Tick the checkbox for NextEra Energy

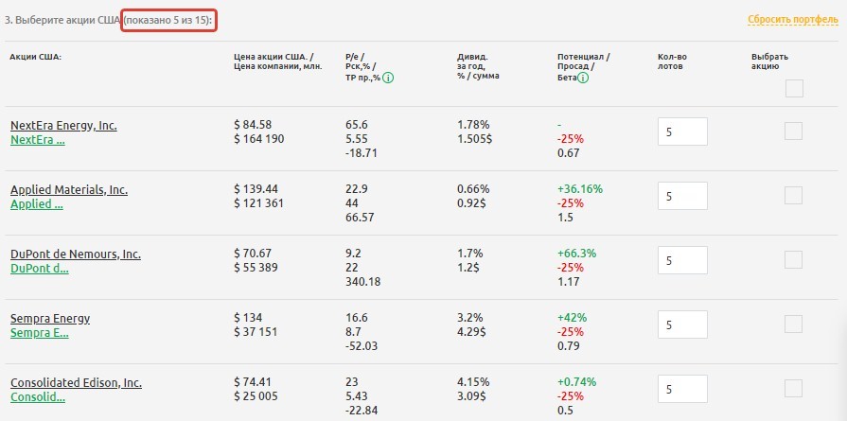point(794,132)
